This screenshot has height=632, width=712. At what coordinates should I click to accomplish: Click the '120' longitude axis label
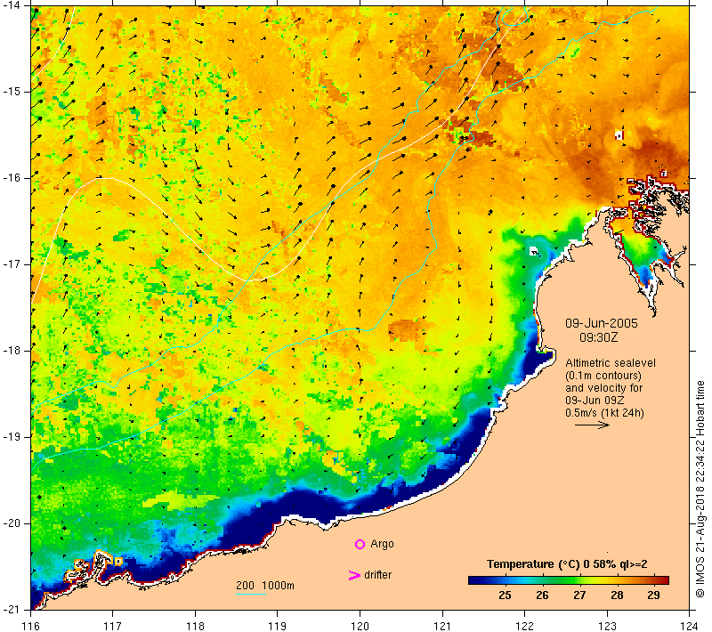point(360,626)
